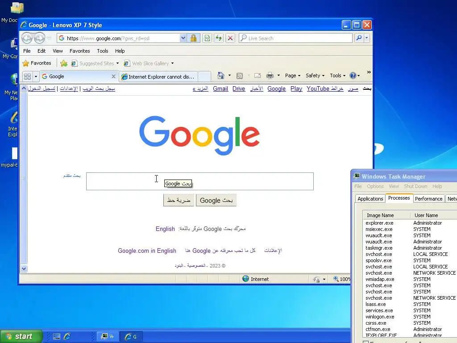
Task: Open the View menu in Internet Explorer
Action: (58, 51)
